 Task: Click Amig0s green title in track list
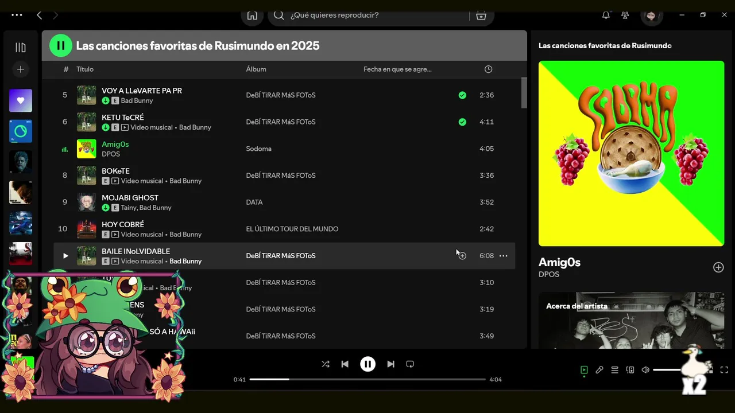(115, 145)
